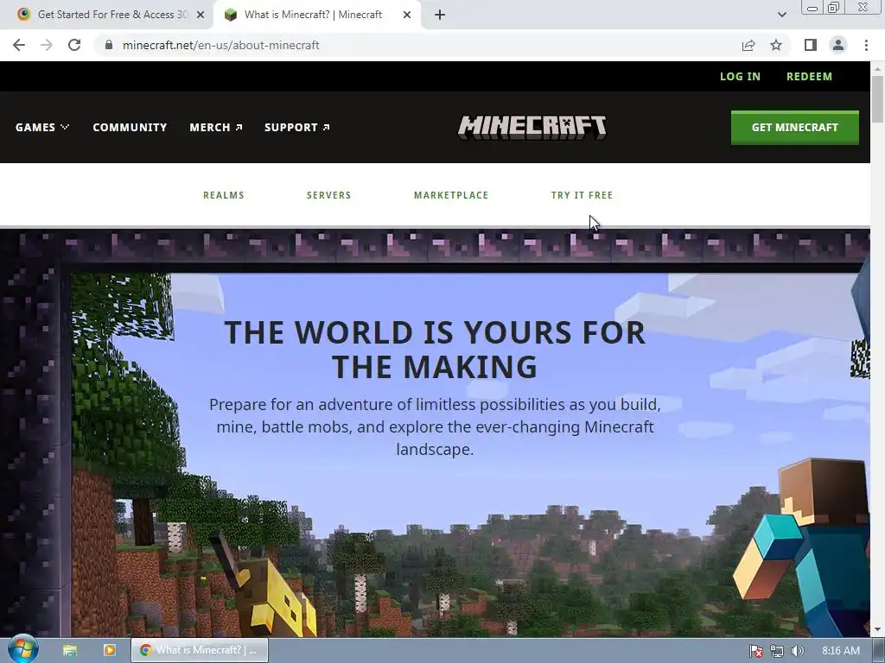Reload the Minecraft page
Screen dimensions: 885x663
click(74, 45)
